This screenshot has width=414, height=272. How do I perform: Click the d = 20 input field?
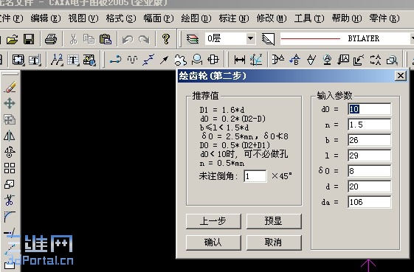(369, 186)
